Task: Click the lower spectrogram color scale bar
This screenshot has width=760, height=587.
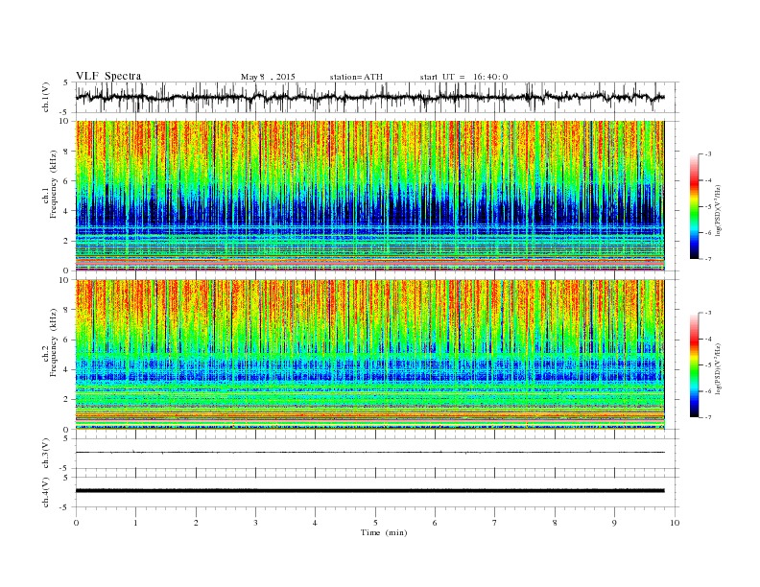Action: (x=694, y=365)
